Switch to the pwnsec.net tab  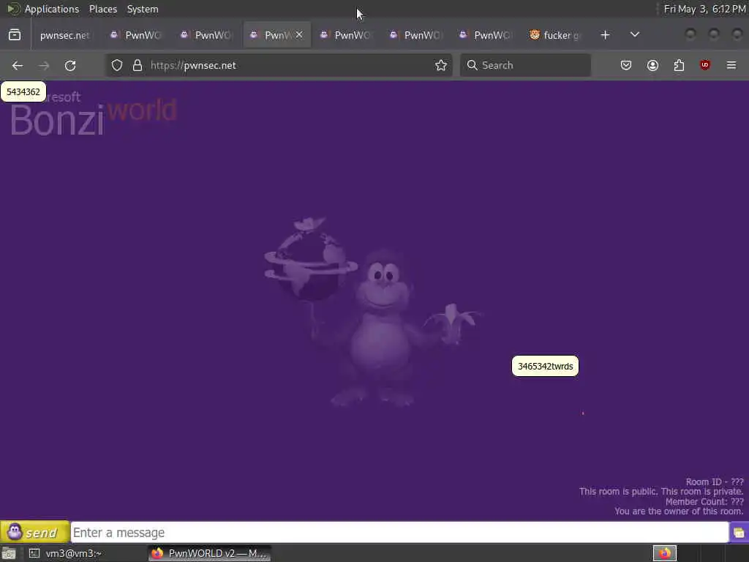64,35
